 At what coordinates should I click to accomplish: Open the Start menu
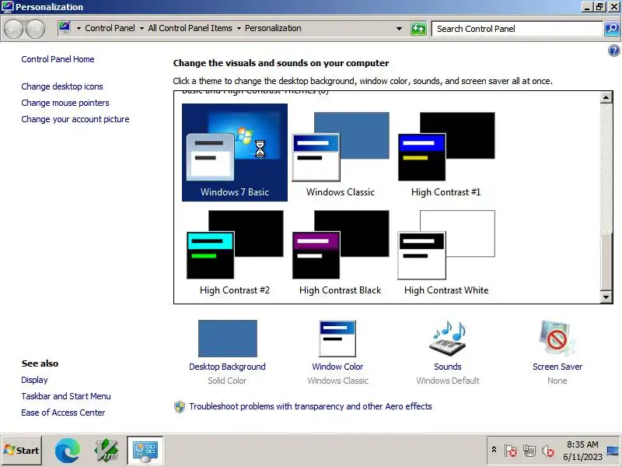click(22, 451)
